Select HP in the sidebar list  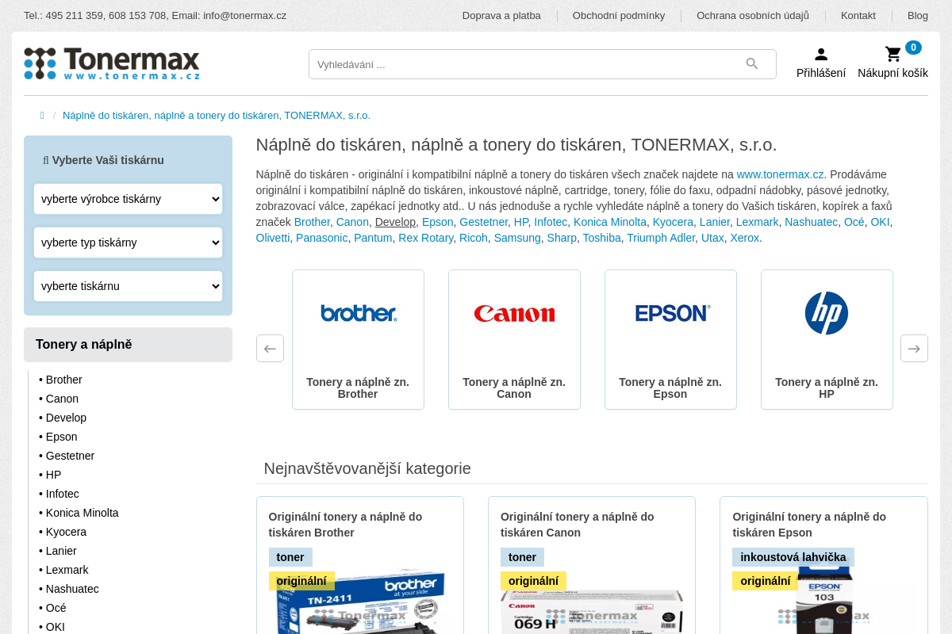53,475
